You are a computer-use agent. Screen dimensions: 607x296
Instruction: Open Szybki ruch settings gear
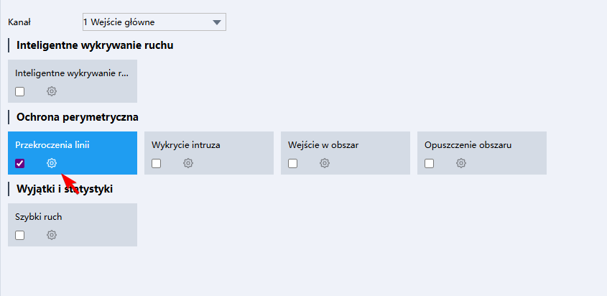point(52,235)
